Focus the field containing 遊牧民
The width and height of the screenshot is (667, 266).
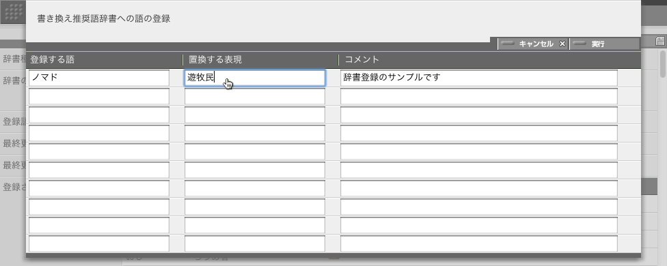click(x=255, y=78)
